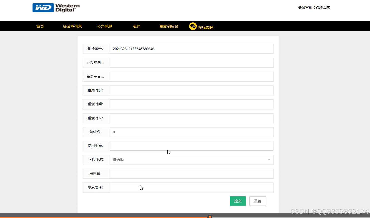Click the 总价格 label
The width and height of the screenshot is (370, 218).
point(95,132)
